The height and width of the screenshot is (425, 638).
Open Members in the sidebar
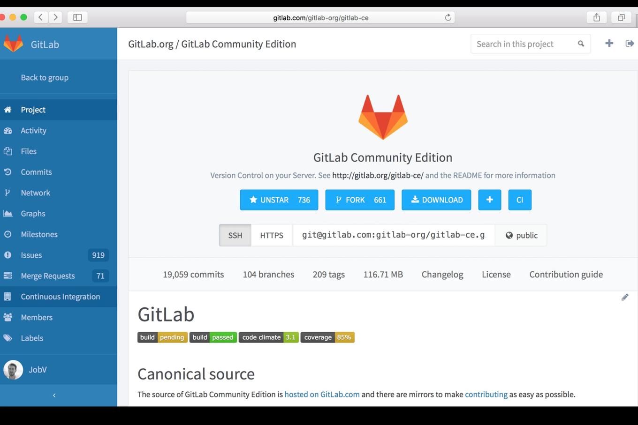(x=59, y=317)
